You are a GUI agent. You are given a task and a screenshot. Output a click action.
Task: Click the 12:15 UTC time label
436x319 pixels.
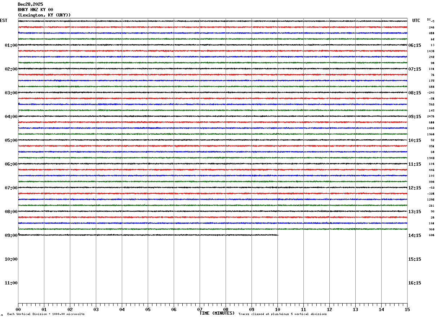415,188
